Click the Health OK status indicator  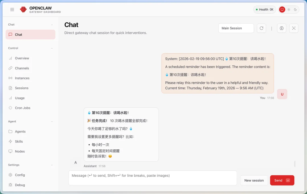pyautogui.click(x=264, y=9)
